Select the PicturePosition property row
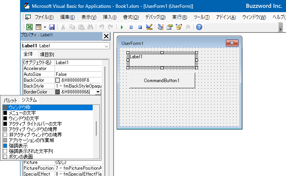The image size is (286, 176). 62,168
